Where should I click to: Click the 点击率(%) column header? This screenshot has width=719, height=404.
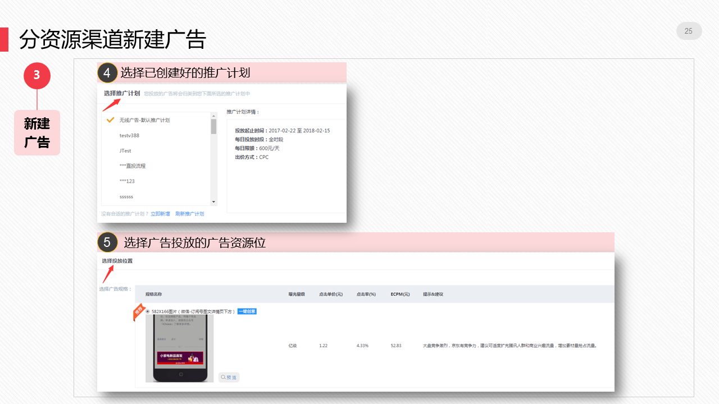[366, 294]
